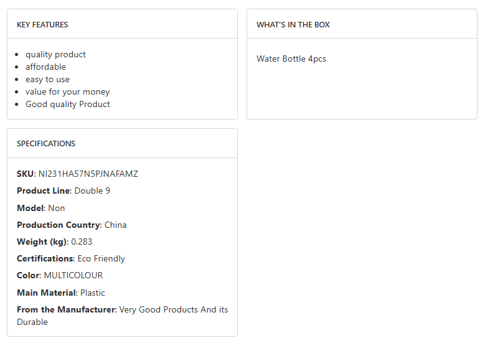
Task: Click the 'Model' specification label
Action: (31, 208)
